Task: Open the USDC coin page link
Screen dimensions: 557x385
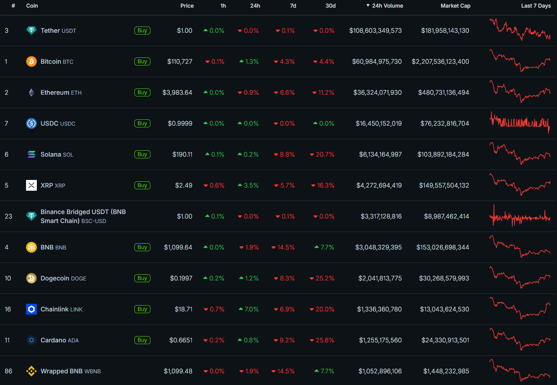Action: click(58, 123)
